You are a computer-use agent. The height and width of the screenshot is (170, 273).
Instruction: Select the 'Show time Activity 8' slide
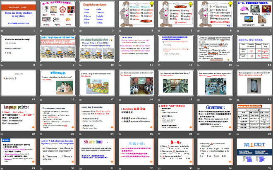tap(19, 82)
